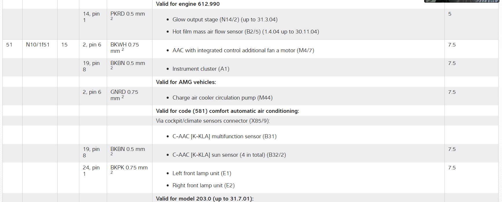The image size is (502, 202).
Task: Click the partially visible image thumbnail at top right
Action: 461,1
